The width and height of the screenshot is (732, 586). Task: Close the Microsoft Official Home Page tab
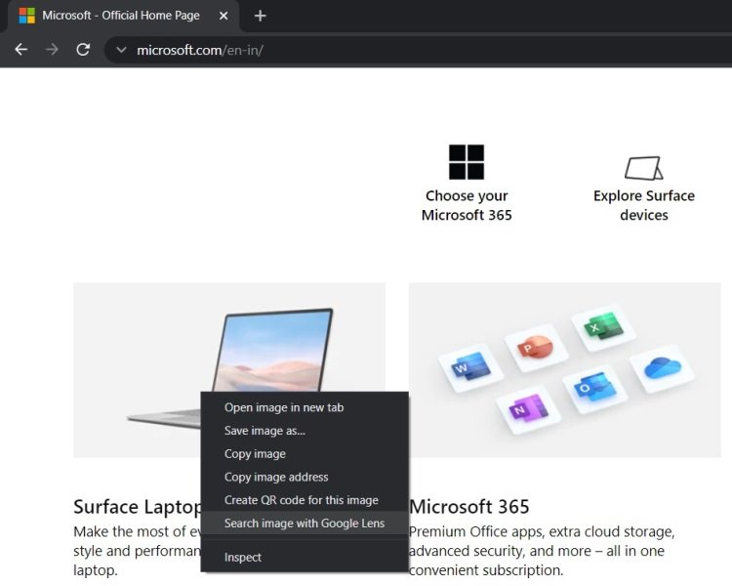[x=224, y=16]
